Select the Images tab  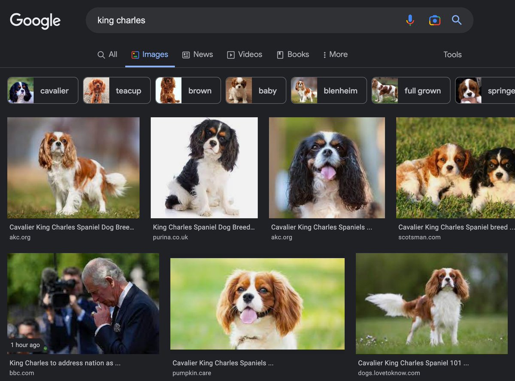pos(150,55)
